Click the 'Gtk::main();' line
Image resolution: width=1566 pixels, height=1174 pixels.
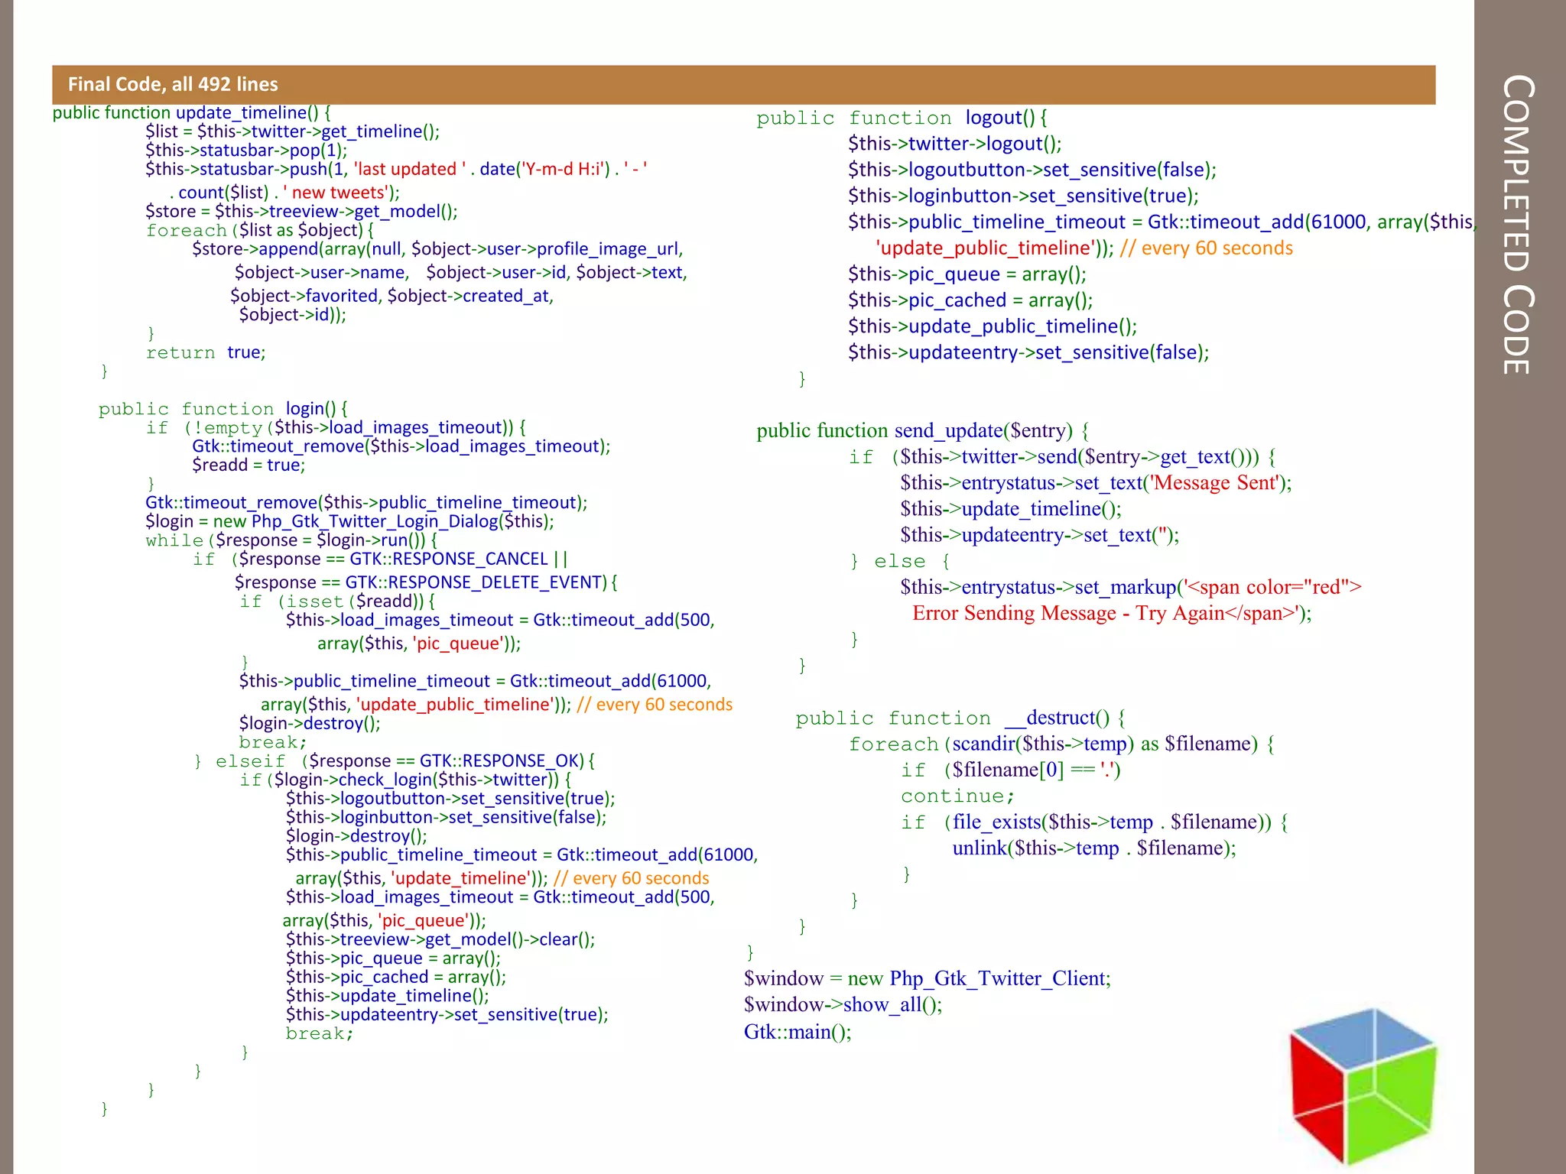click(798, 1032)
